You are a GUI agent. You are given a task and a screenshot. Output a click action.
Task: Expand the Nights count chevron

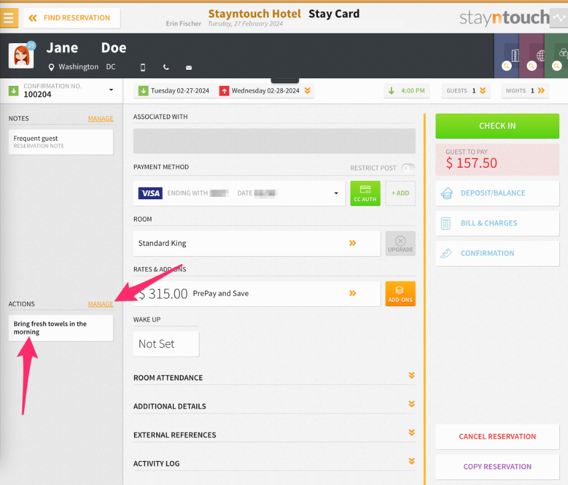541,91
